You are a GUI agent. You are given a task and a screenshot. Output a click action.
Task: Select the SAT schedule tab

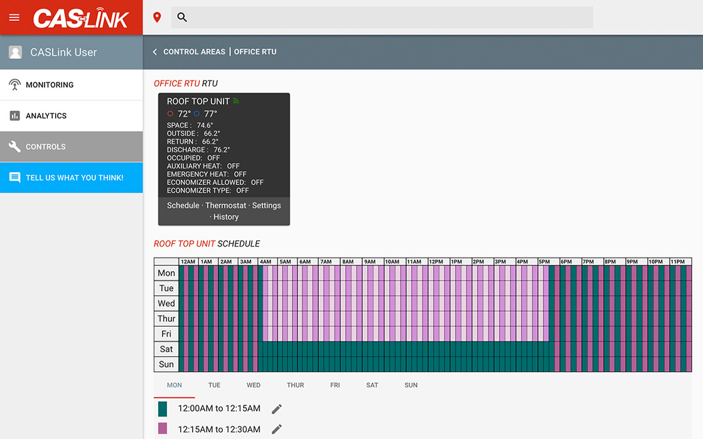click(372, 385)
